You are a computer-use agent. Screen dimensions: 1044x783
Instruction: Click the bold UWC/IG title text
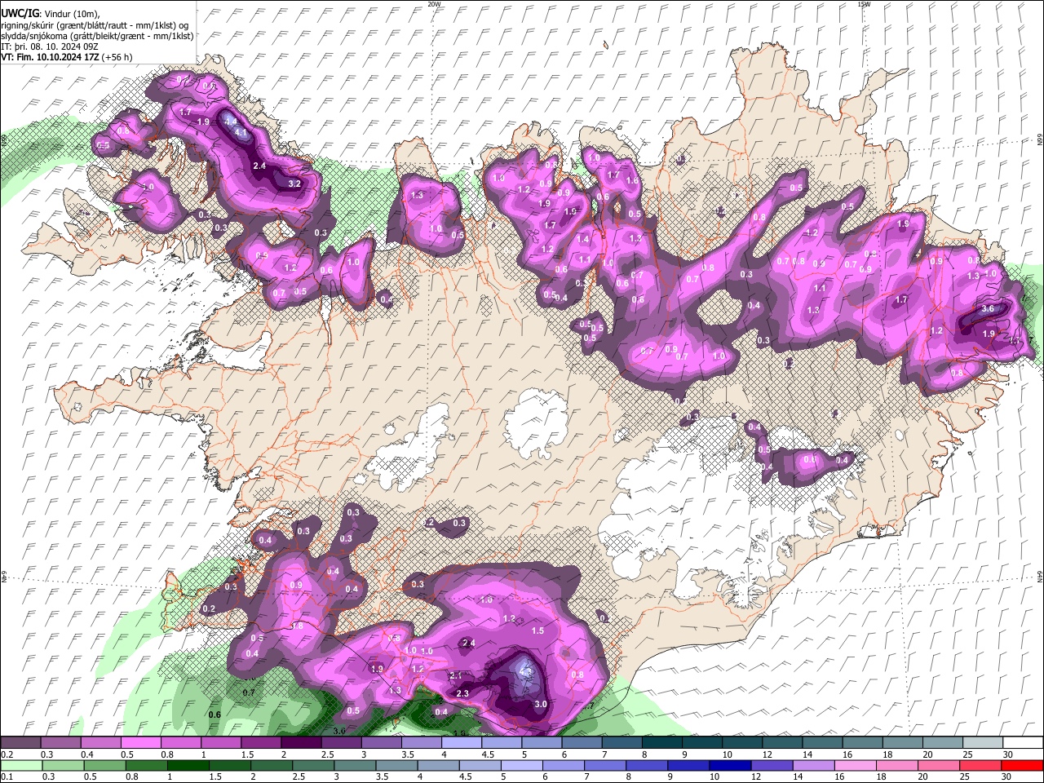(x=20, y=14)
